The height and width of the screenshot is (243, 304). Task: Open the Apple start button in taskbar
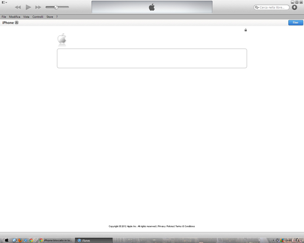(7, 240)
